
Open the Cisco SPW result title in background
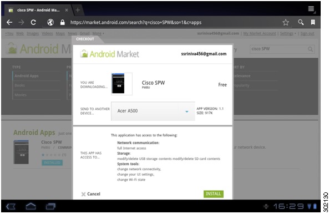(52, 142)
